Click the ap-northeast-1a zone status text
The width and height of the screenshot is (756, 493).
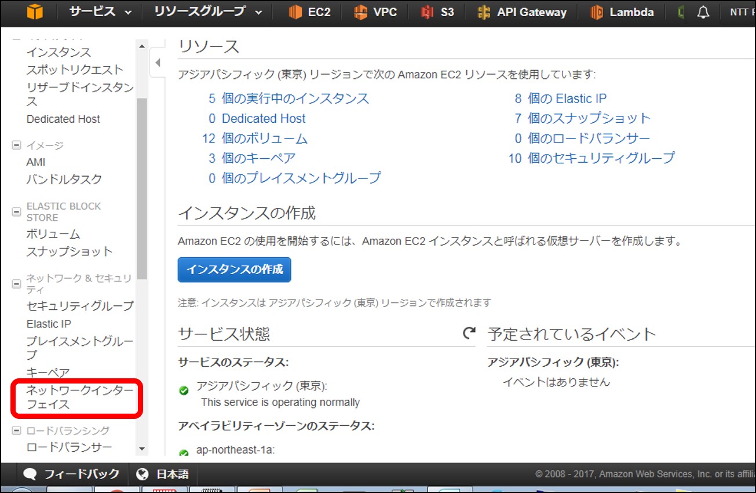tap(235, 449)
